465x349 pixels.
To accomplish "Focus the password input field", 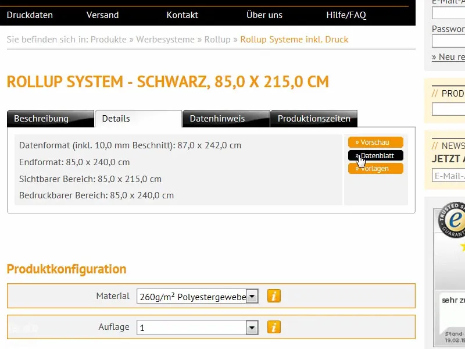I will pyautogui.click(x=448, y=41).
